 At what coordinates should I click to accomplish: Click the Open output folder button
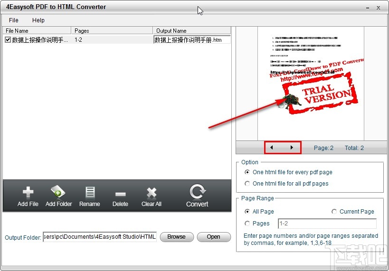pos(214,237)
